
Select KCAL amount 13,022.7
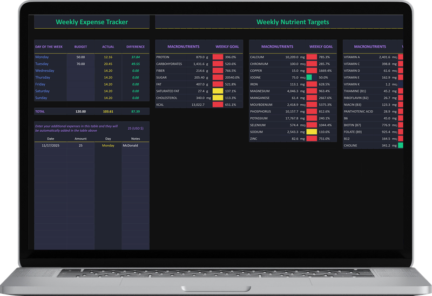[198, 105]
